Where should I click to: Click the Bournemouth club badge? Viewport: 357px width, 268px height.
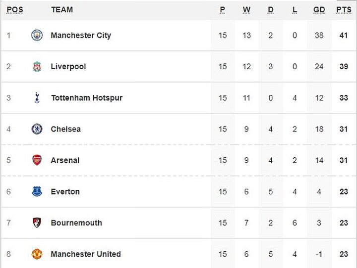click(37, 223)
